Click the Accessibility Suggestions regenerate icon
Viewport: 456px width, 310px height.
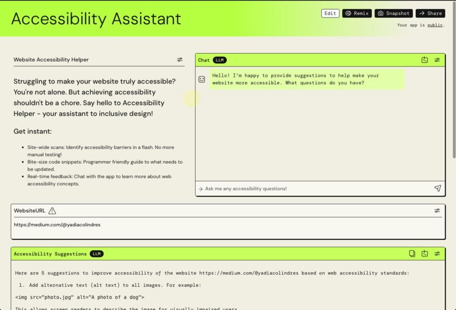pyautogui.click(x=424, y=254)
